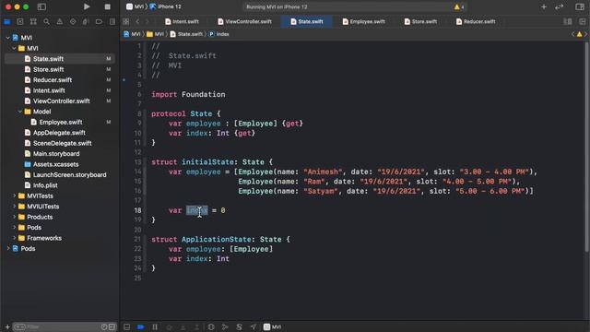
Task: Jump to previous issue in jump bar
Action: coord(572,34)
